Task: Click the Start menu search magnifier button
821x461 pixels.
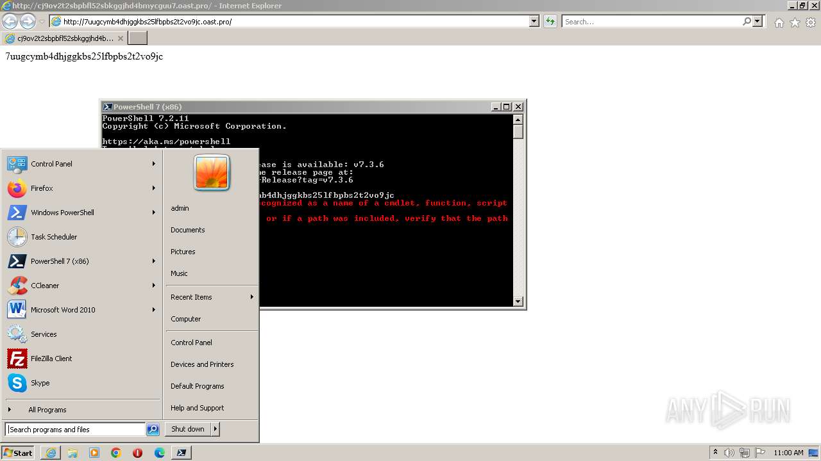Action: (x=153, y=430)
